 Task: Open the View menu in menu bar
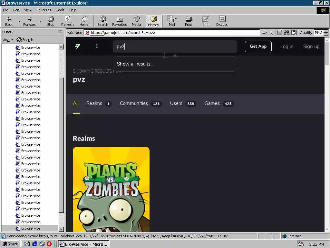[x=28, y=10]
